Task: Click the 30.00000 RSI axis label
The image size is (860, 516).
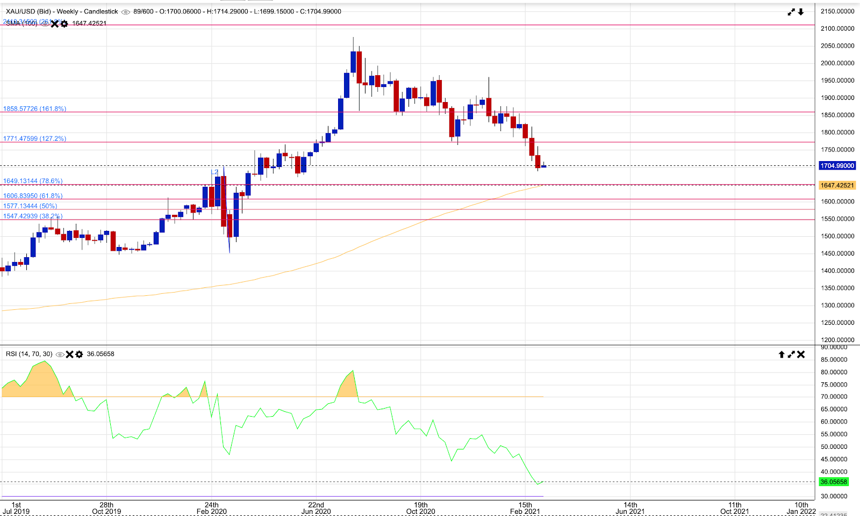Action: tap(834, 497)
